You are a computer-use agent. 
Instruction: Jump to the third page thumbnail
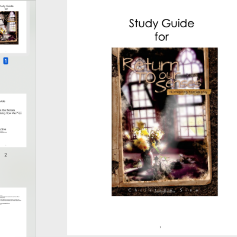[x=13, y=212]
